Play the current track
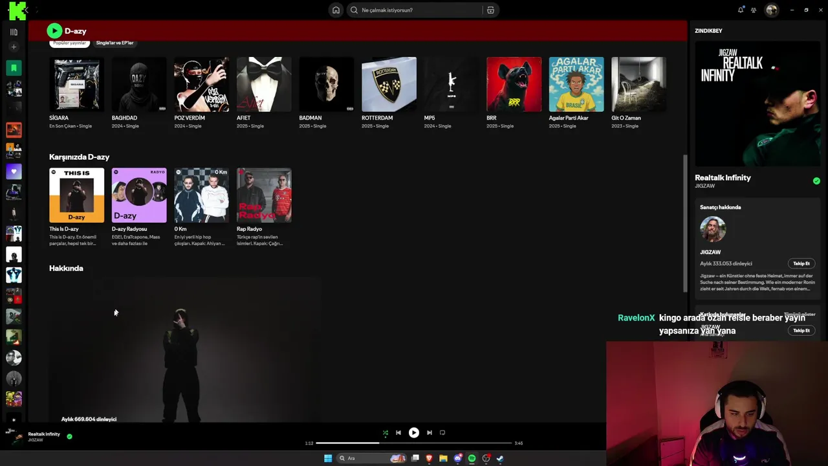 414,433
